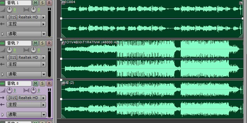This screenshot has height=123, width=247.
Task: Click the fade-in handle of the REC004 clip
Action: (63, 3)
